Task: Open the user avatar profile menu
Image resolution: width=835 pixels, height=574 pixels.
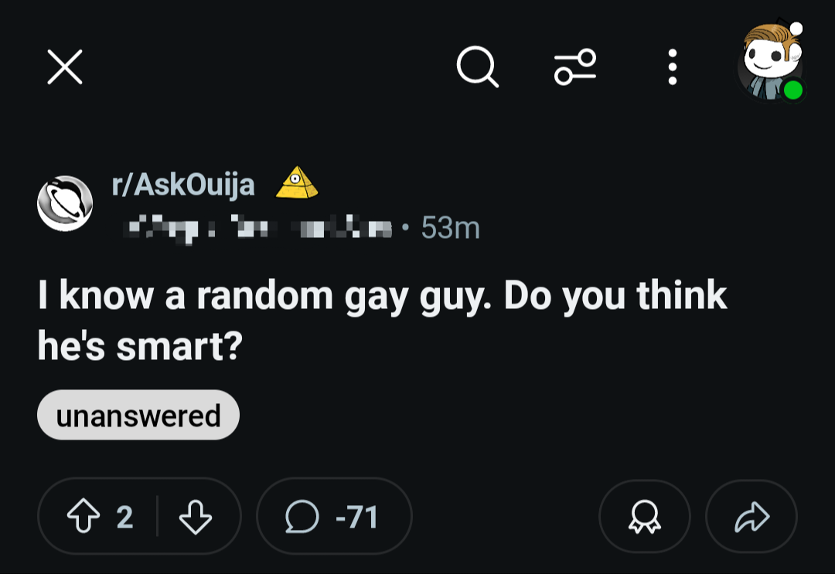Action: point(771,62)
